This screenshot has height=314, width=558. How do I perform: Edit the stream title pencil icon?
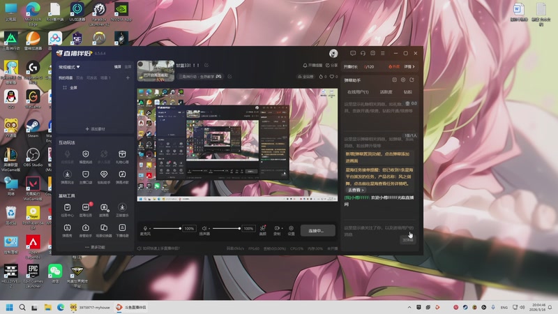tap(206, 65)
